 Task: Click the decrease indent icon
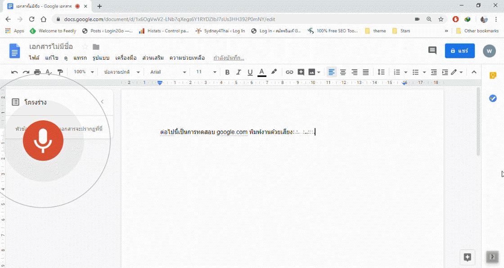[x=434, y=72]
